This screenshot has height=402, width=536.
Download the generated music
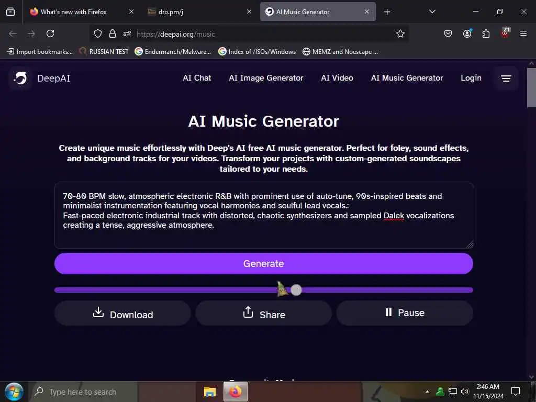(x=122, y=313)
